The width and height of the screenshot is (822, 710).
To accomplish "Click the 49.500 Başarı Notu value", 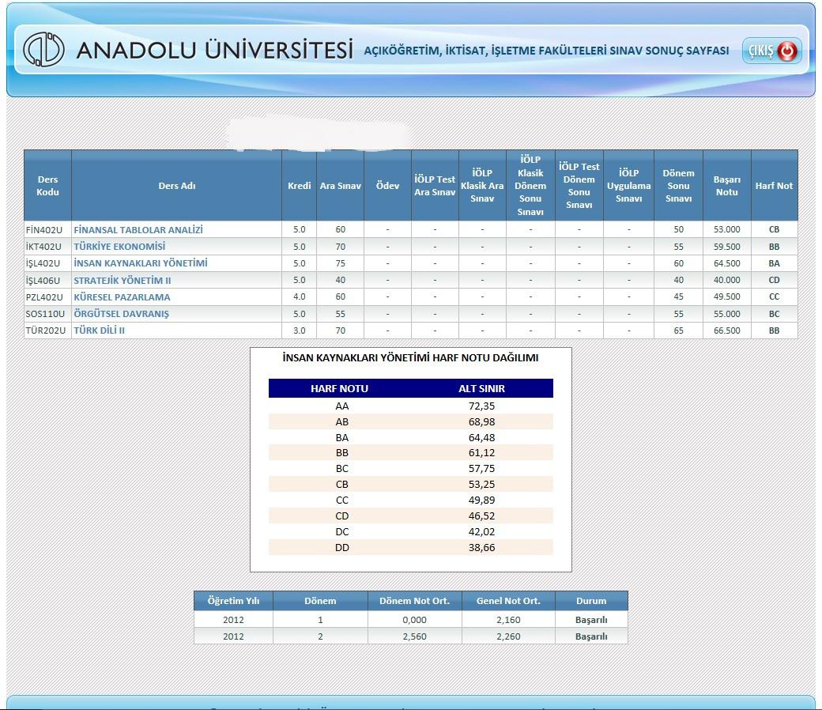I will [727, 296].
